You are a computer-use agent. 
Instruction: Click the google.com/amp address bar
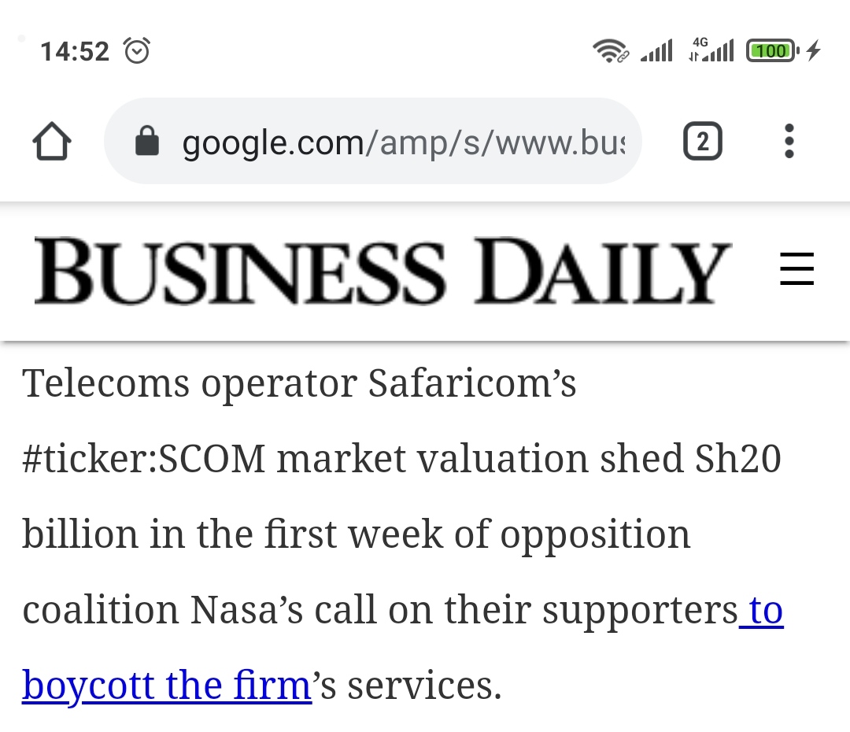[x=373, y=141]
